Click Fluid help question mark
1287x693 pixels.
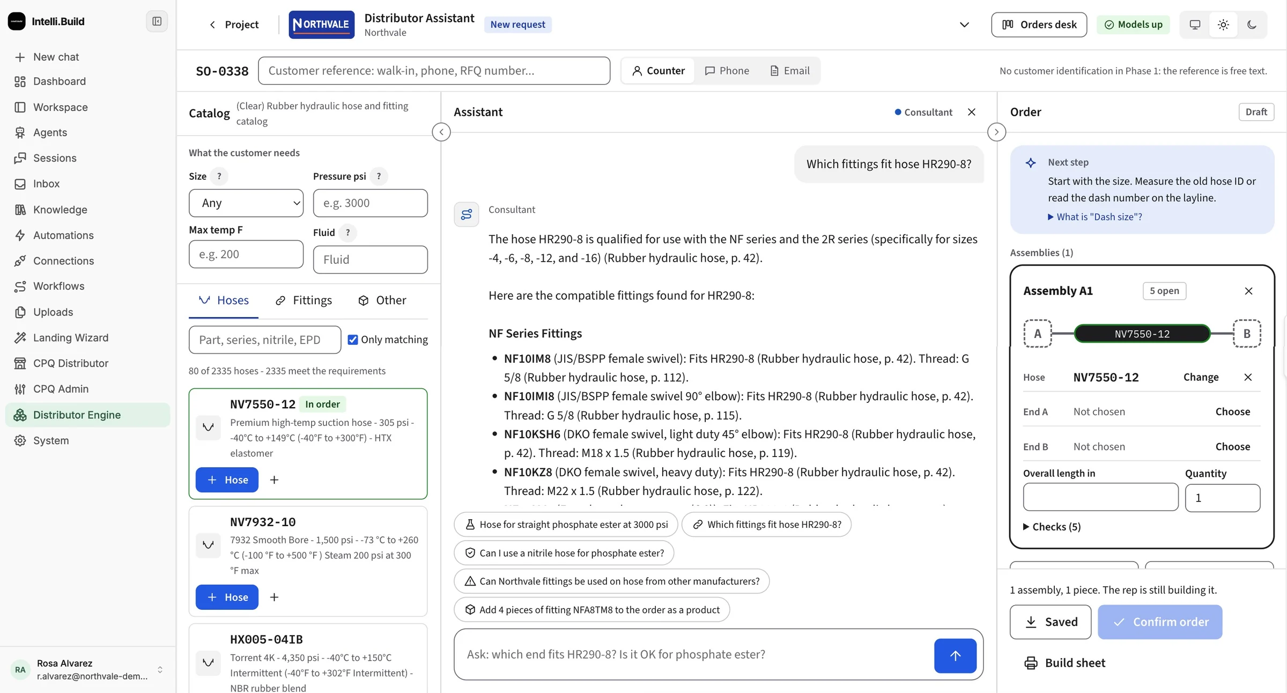[x=347, y=232]
